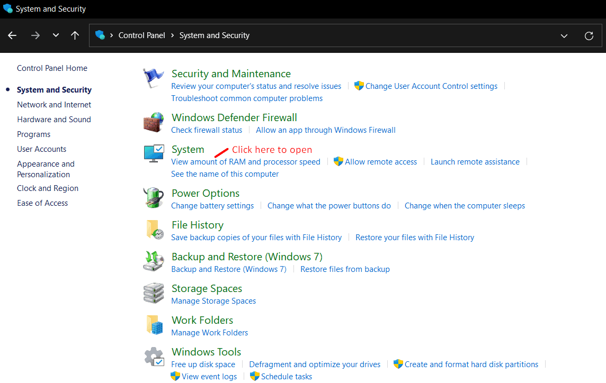The width and height of the screenshot is (606, 383).
Task: Click the System monitor icon
Action: [x=154, y=154]
